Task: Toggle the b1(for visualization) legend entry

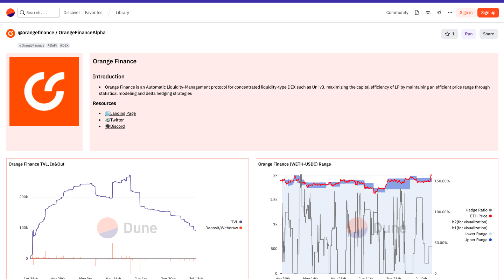Action: coord(470,228)
